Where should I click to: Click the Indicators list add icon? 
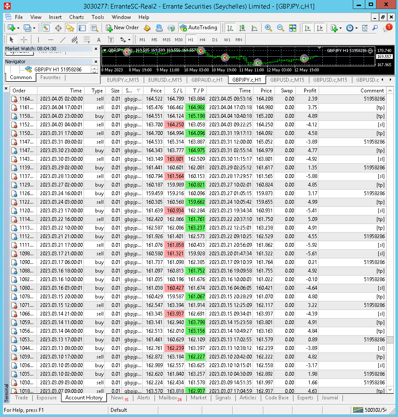coord(334,28)
